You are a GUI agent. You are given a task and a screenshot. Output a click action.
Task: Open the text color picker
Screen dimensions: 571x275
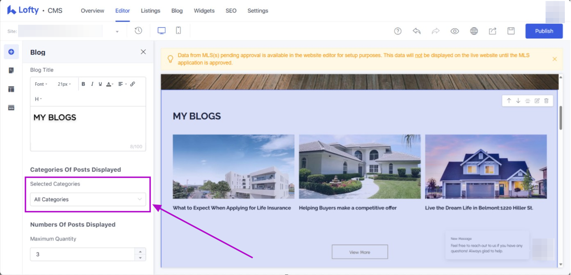[x=110, y=84]
